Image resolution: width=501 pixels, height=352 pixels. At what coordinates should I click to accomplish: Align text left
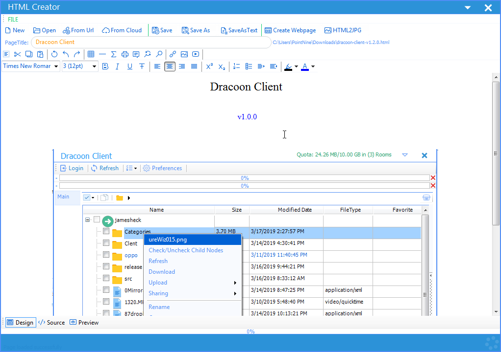[x=157, y=66]
